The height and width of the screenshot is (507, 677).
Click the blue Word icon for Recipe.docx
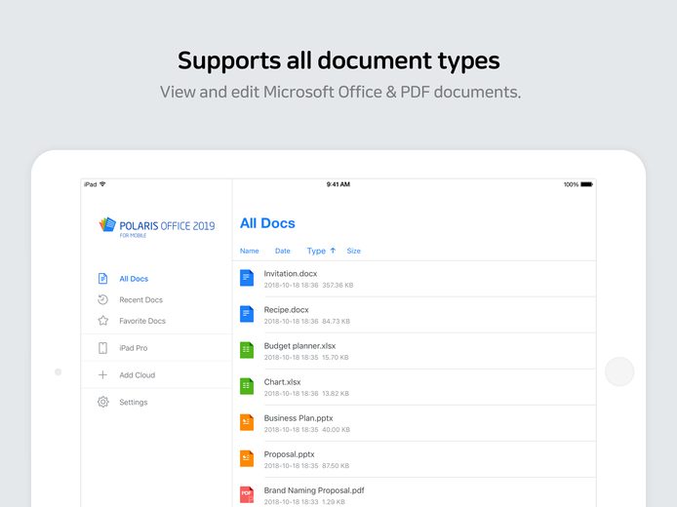click(247, 314)
